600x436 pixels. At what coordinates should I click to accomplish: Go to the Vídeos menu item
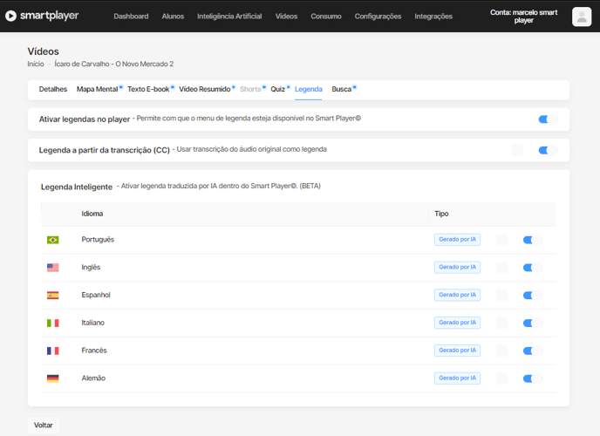click(x=286, y=17)
